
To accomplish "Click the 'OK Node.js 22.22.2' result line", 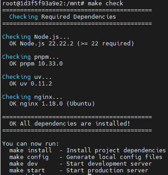I will (72, 44).
